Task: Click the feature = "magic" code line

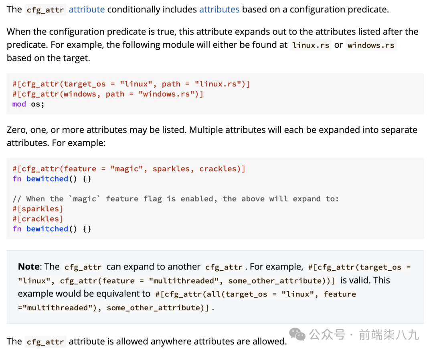Action: (x=129, y=169)
